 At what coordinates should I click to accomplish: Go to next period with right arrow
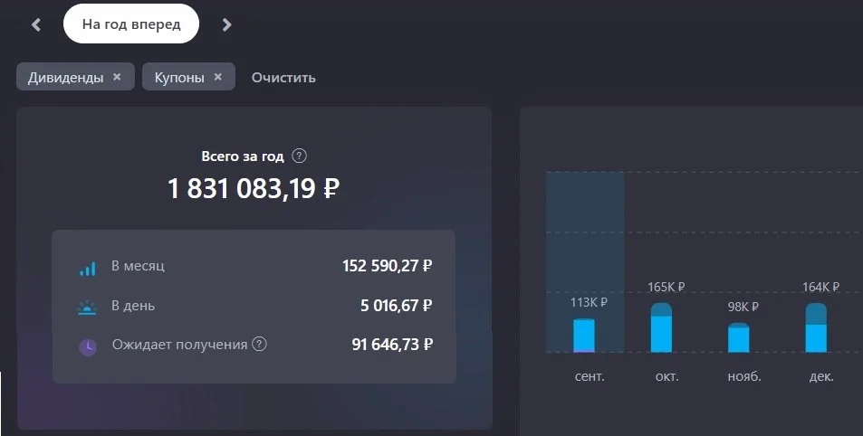(x=226, y=24)
